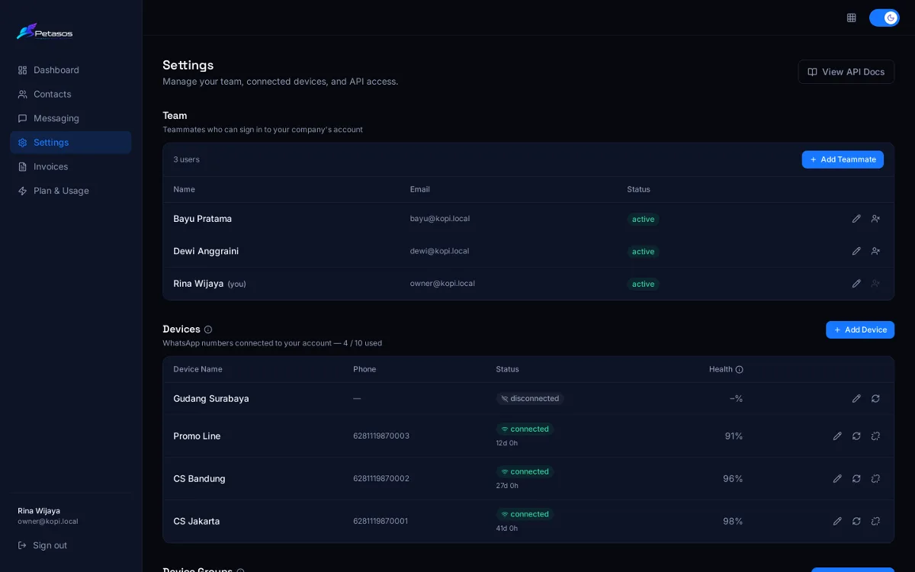Edit the Promo Line device with the pencil icon
This screenshot has height=572, width=915.
[837, 436]
